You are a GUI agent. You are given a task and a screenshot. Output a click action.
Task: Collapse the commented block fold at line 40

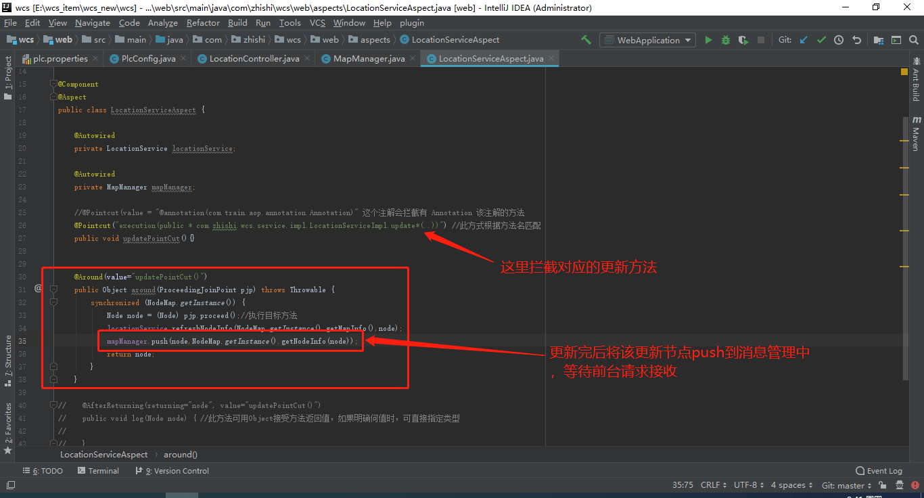pyautogui.click(x=54, y=405)
